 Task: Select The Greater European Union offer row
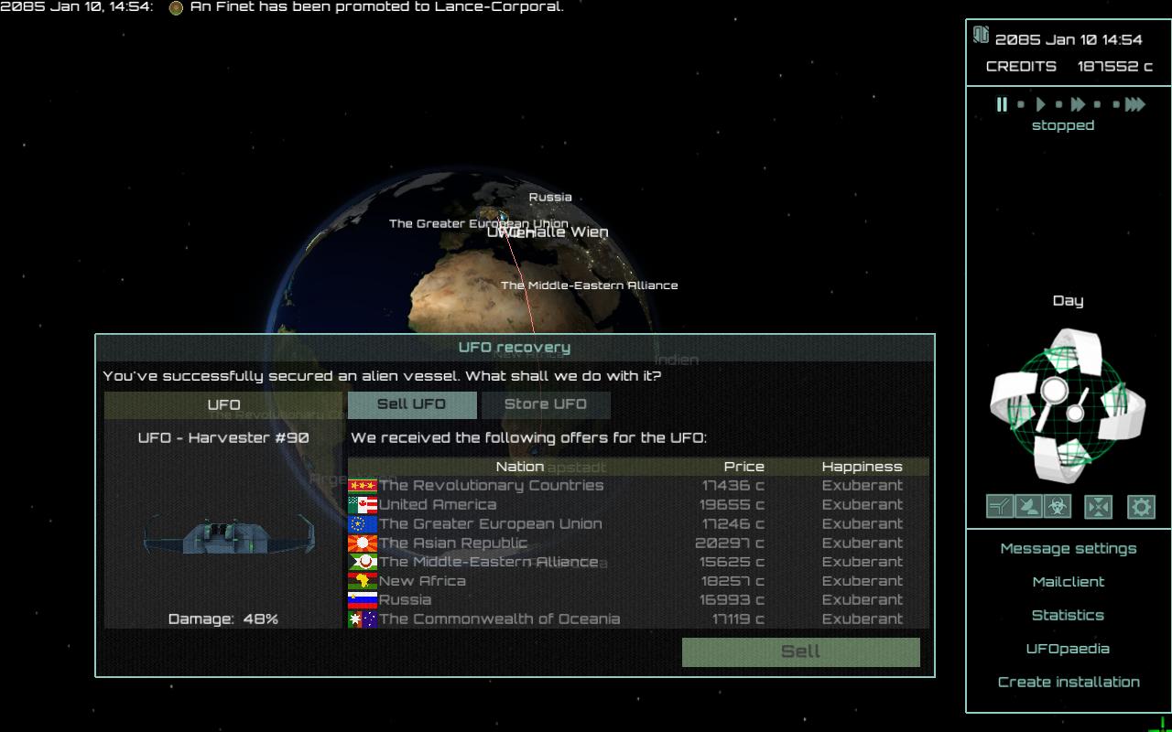click(638, 524)
